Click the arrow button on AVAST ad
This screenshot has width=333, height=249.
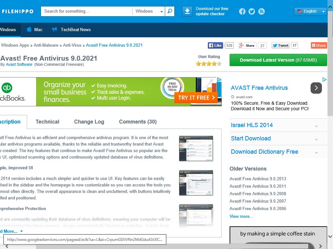point(316,88)
